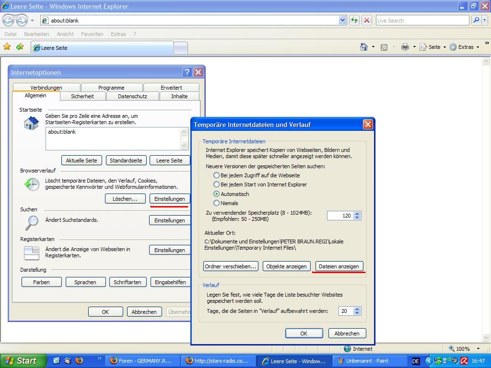Click the page scrollbar down arrow
The height and width of the screenshot is (368, 491).
pyautogui.click(x=486, y=338)
